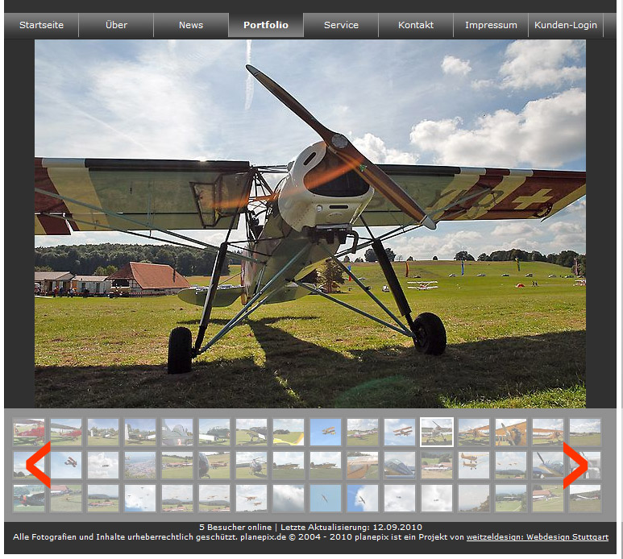Open the middle-row thumbnail of helicopter on grass

[x=251, y=465]
